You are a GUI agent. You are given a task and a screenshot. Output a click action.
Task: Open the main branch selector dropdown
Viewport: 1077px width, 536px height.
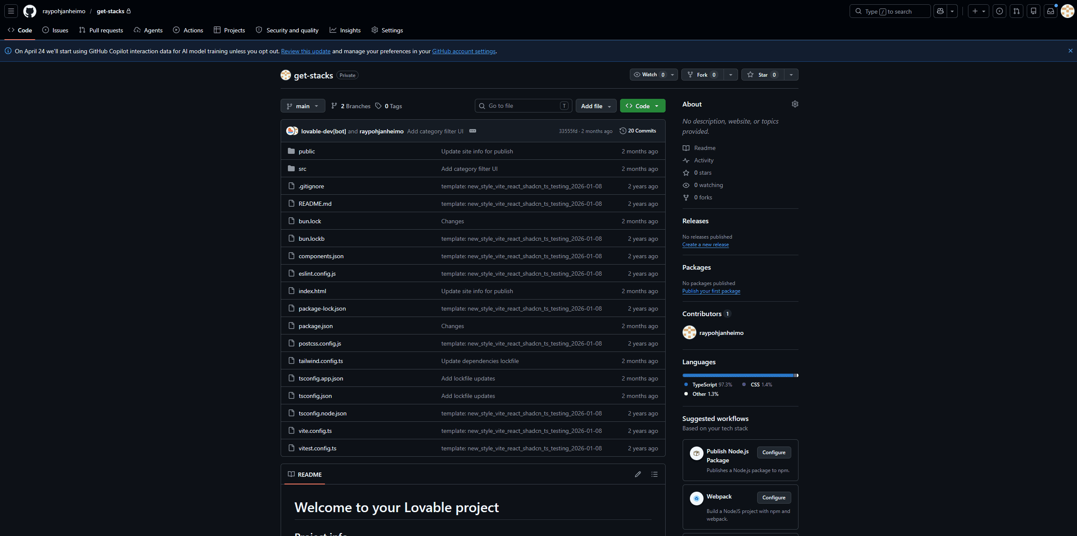[x=303, y=106]
